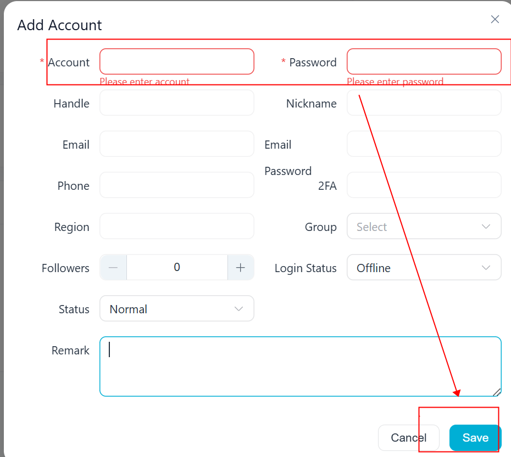Click the Cancel button
Screen dimensions: 511x457
[408, 438]
